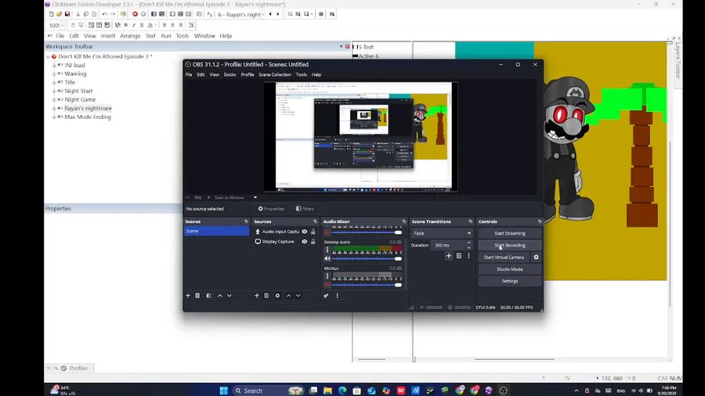Unmute the Mic/Aux channel
The image size is (705, 396).
[327, 285]
